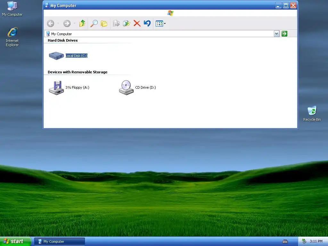Click the system tray hardware icon
Viewport: 328px width, 246px height.
click(x=304, y=241)
